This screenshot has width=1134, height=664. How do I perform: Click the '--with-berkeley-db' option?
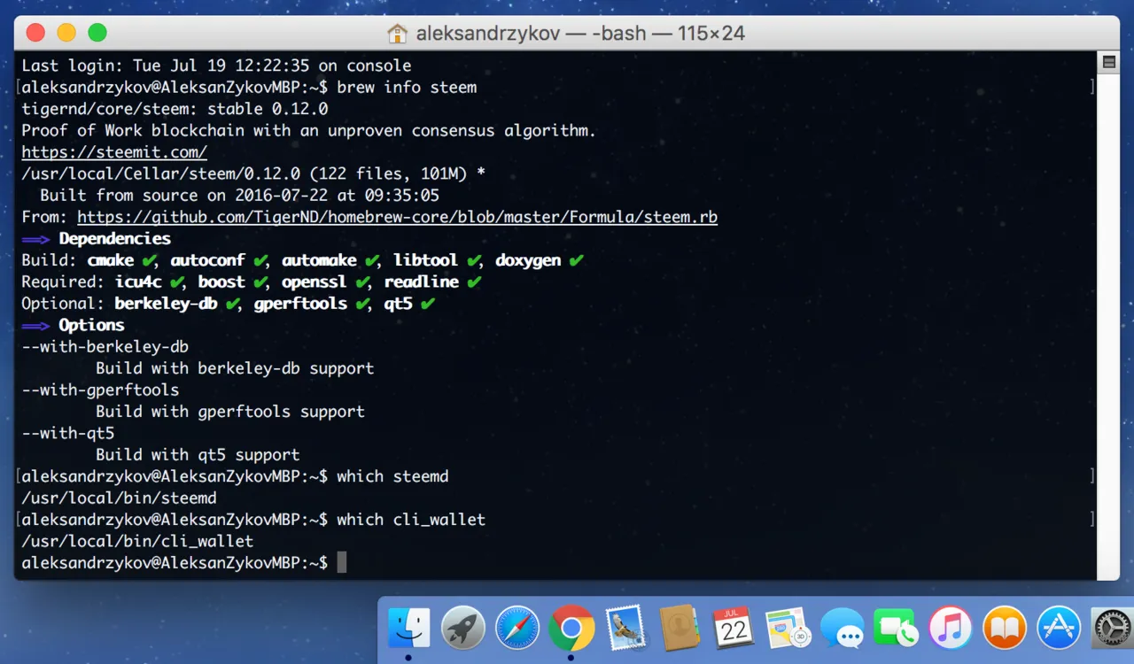[105, 347]
